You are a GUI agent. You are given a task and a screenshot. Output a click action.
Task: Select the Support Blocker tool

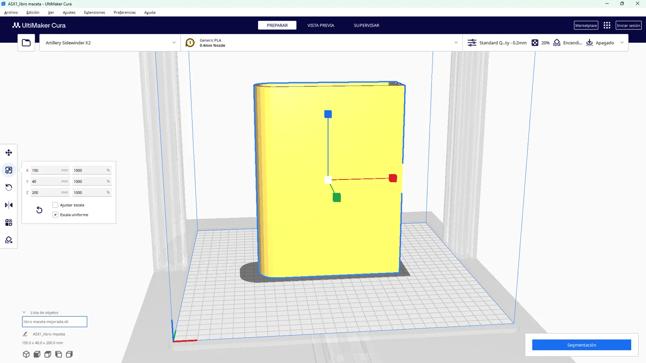coord(8,240)
